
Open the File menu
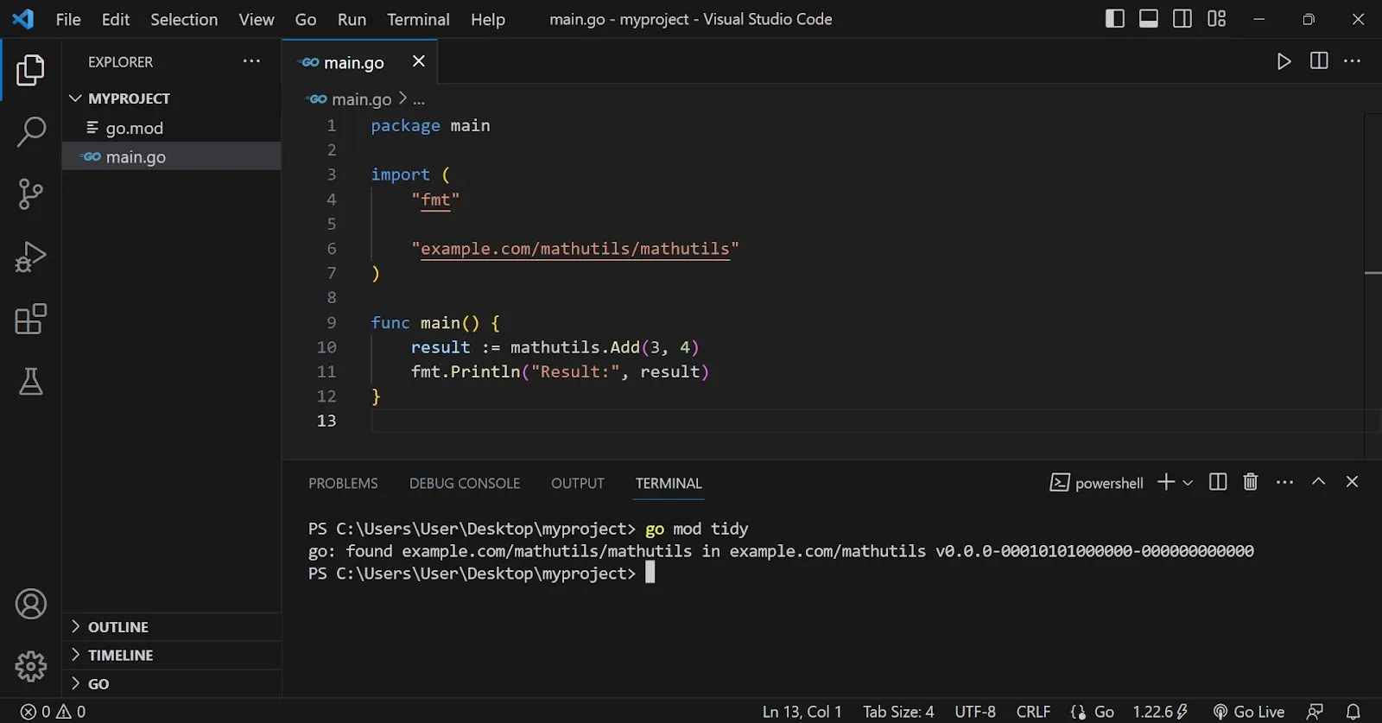[68, 19]
